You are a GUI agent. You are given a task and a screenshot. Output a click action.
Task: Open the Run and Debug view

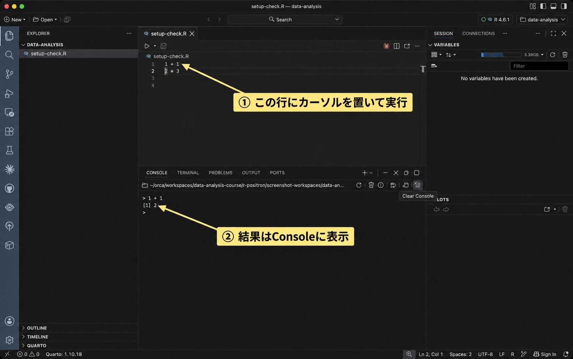[9, 94]
